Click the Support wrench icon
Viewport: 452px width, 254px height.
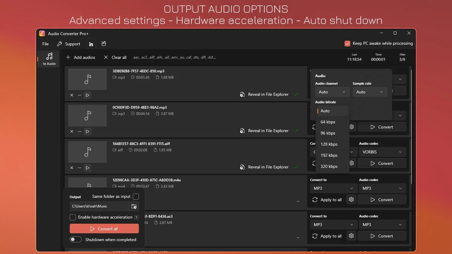60,44
